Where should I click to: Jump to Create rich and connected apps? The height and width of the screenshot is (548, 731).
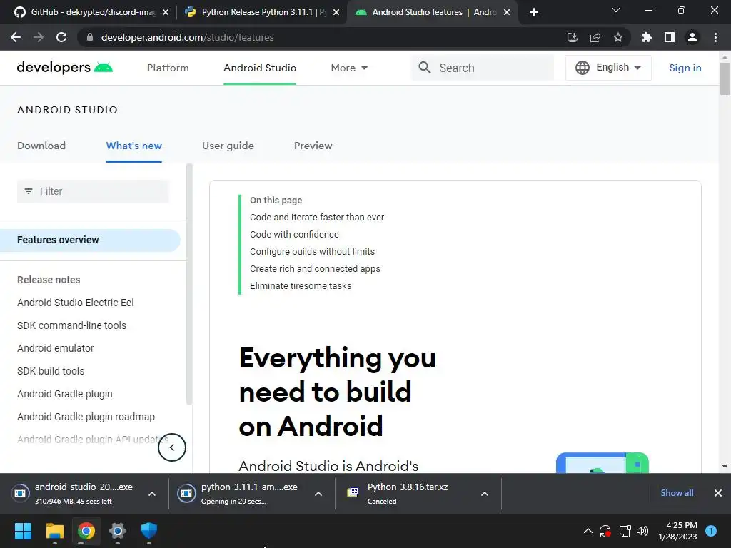(315, 269)
